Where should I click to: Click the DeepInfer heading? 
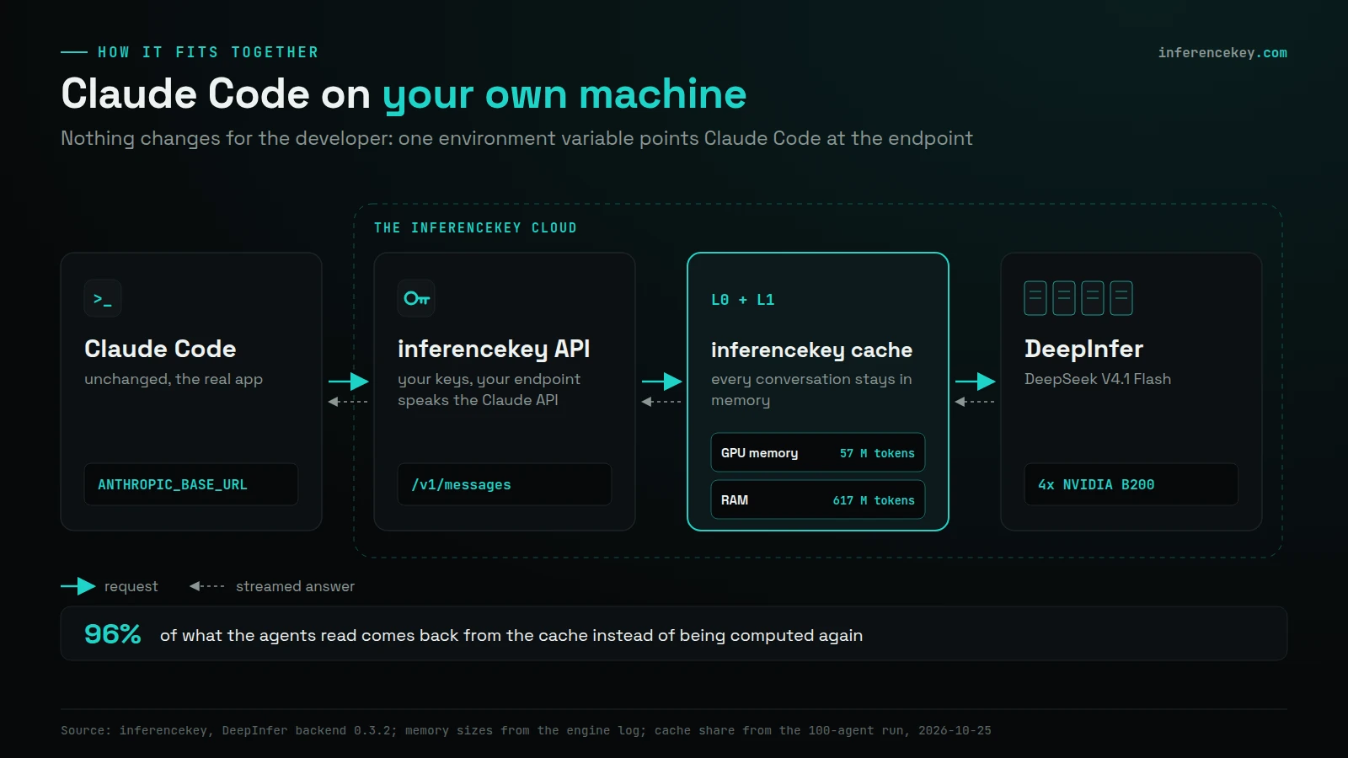click(x=1083, y=349)
